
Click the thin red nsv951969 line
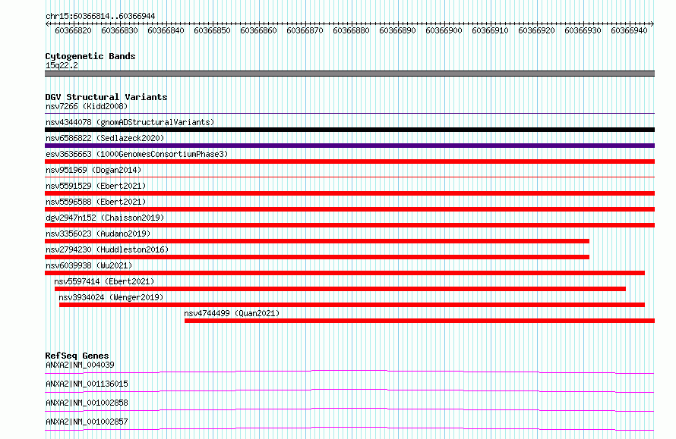pyautogui.click(x=349, y=177)
